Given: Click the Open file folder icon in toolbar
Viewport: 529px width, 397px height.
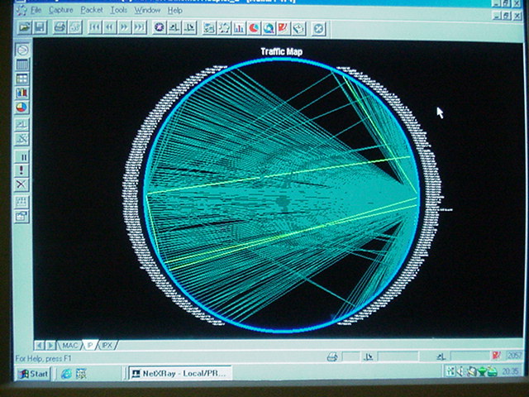Looking at the screenshot, I should 24,27.
